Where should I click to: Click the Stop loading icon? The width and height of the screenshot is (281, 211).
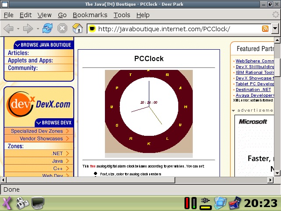pyautogui.click(x=62, y=29)
